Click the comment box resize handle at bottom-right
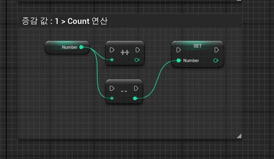Screen dimensions: 274x159 point(239,136)
